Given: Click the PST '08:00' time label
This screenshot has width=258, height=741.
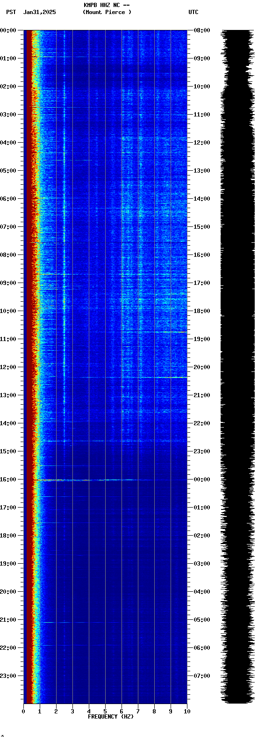Looking at the screenshot, I should (x=8, y=255).
